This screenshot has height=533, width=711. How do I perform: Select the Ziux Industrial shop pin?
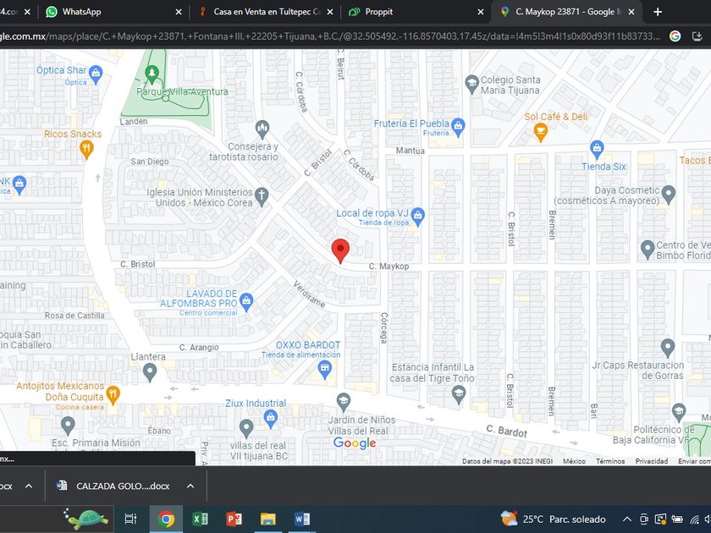pyautogui.click(x=271, y=419)
